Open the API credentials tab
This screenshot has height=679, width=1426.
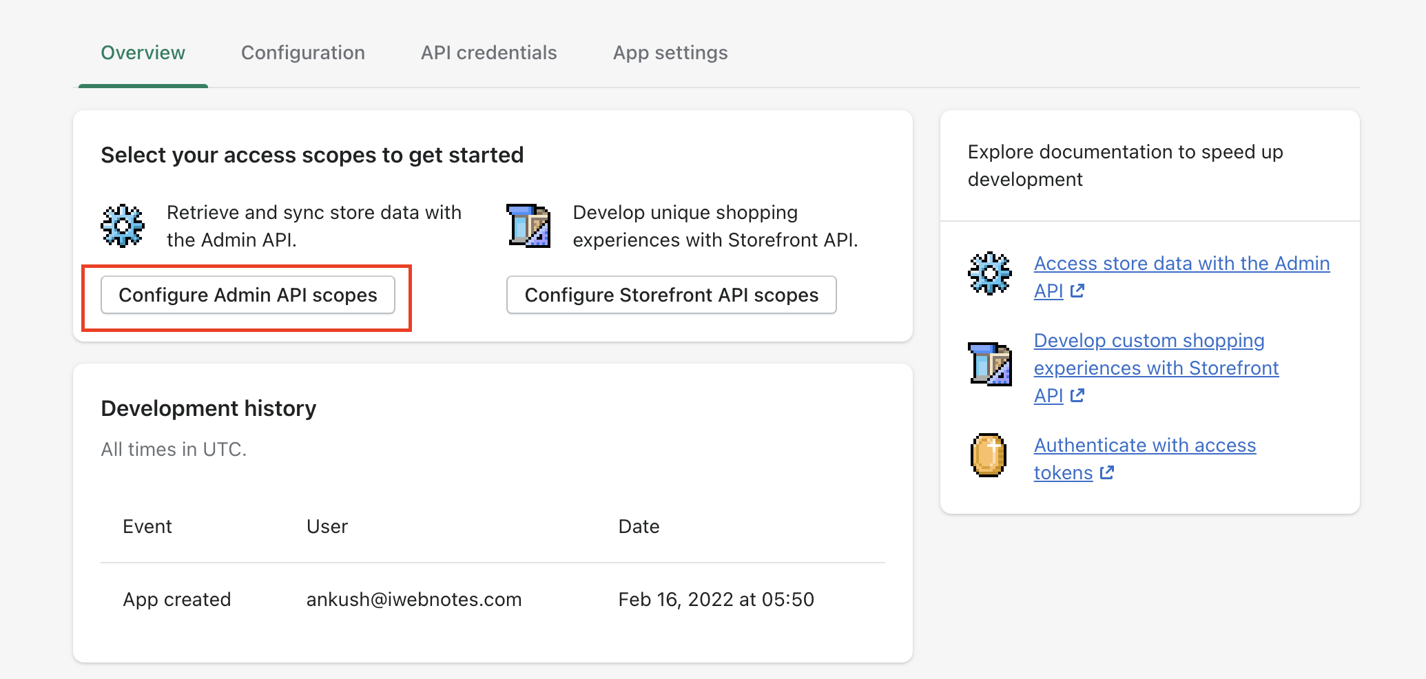coord(489,53)
